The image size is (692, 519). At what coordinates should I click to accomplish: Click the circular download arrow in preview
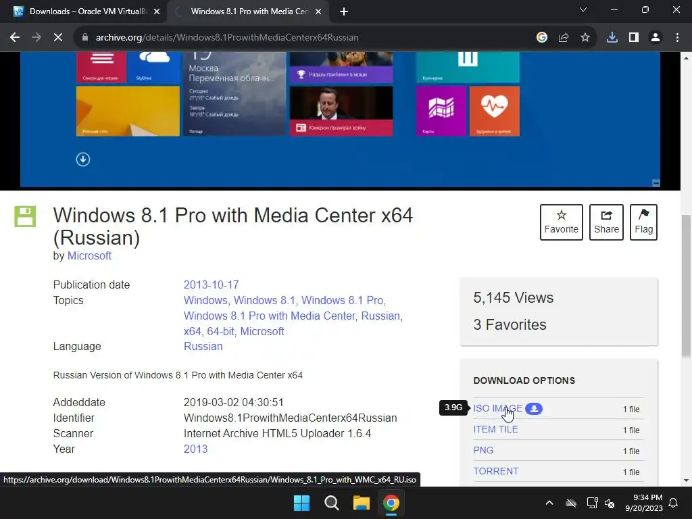tap(83, 159)
